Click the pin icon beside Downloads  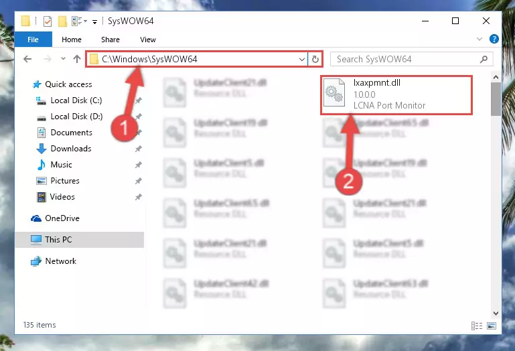coord(138,149)
